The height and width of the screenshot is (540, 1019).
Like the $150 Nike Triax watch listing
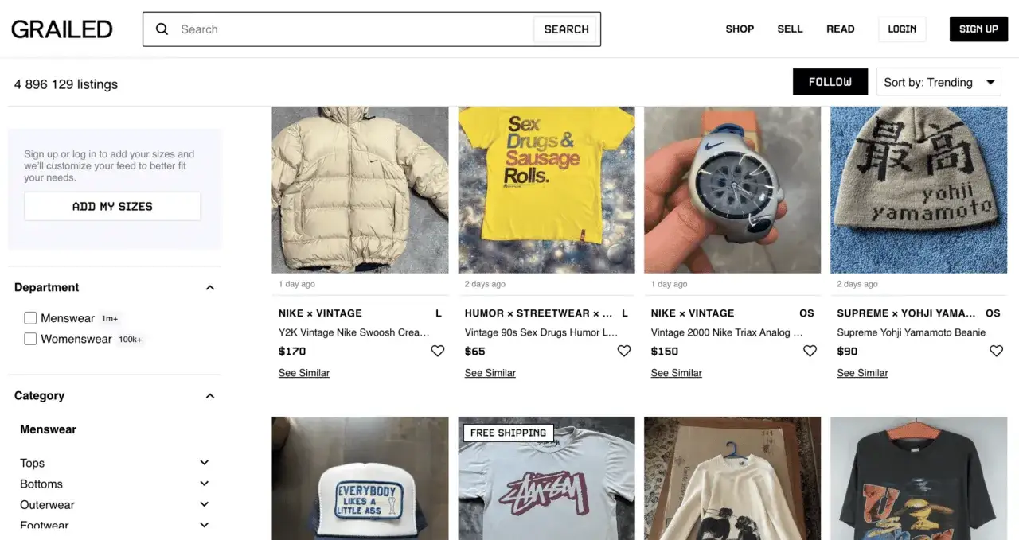pyautogui.click(x=810, y=351)
